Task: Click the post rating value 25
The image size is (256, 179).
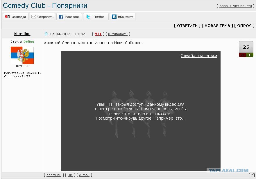Action: (x=246, y=47)
